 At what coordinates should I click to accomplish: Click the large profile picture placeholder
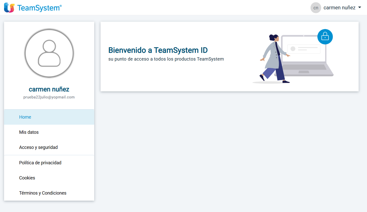click(49, 53)
